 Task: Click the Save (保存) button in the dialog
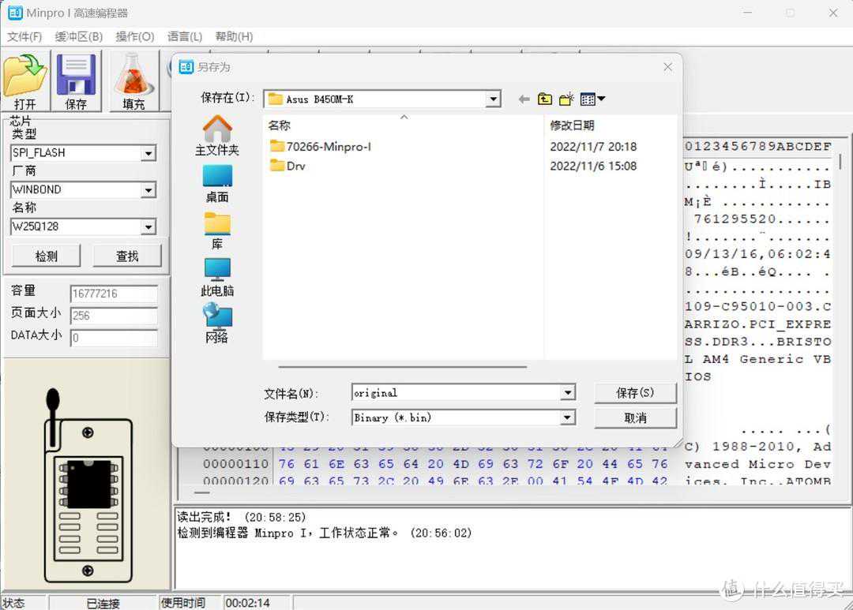[x=635, y=393]
